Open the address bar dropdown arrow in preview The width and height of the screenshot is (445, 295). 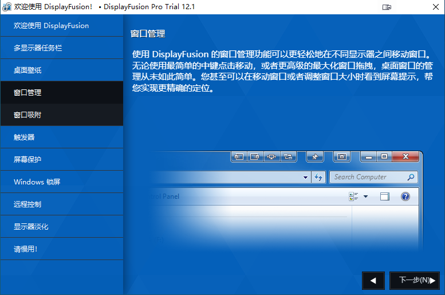coord(305,178)
